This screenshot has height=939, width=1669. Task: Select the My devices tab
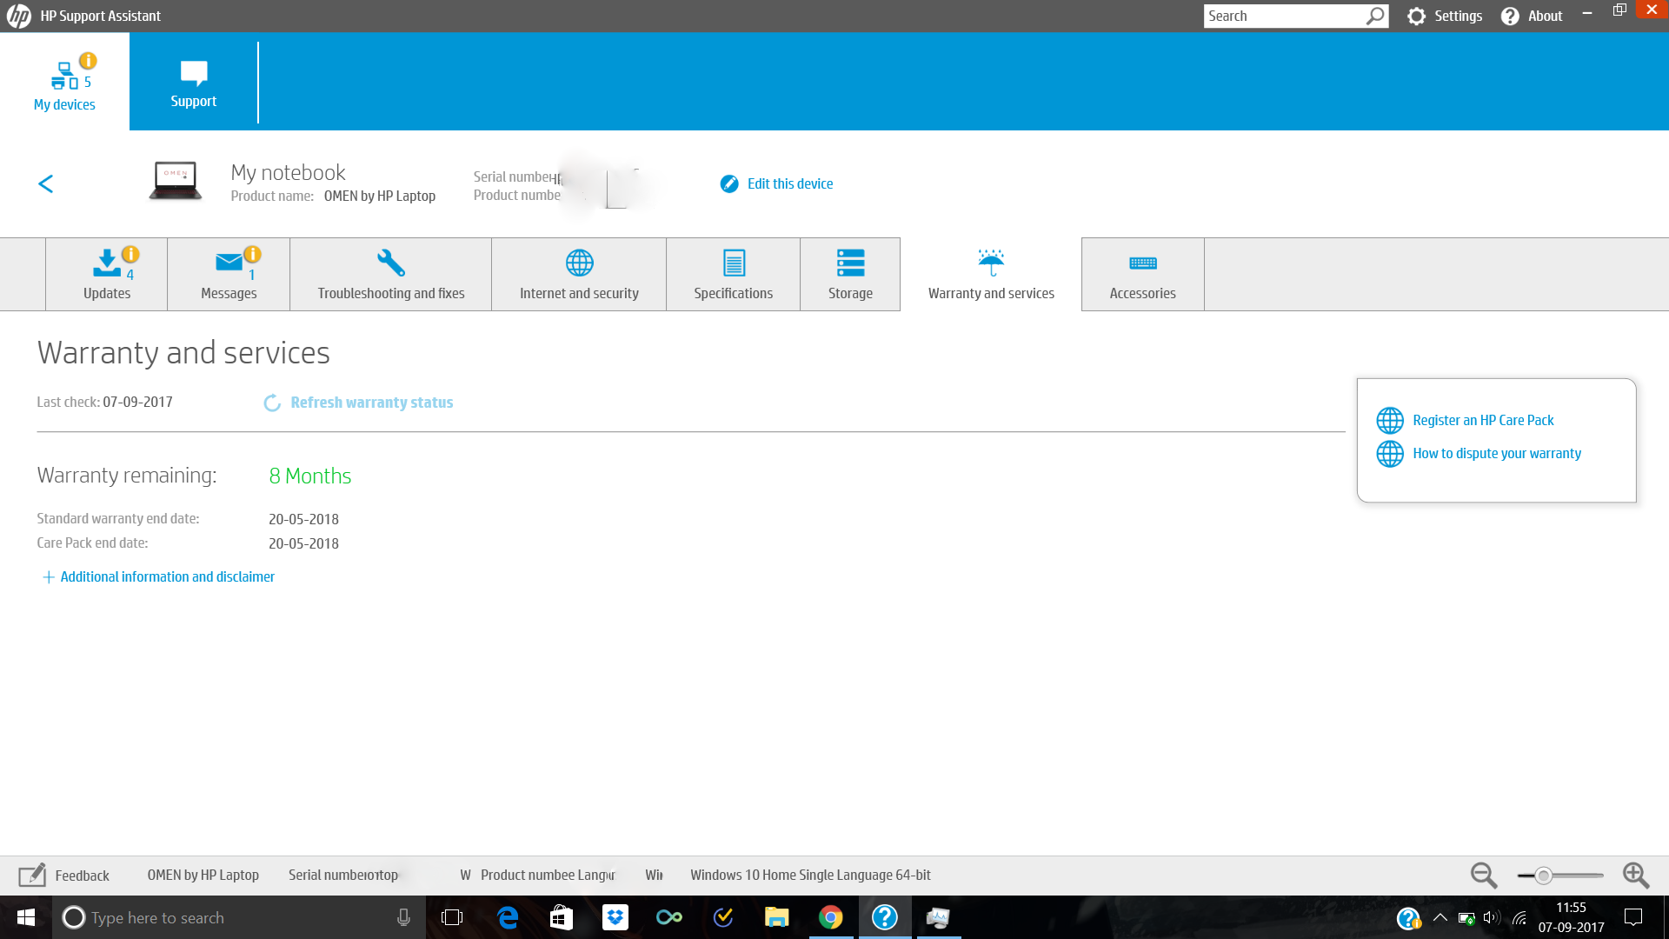[64, 83]
